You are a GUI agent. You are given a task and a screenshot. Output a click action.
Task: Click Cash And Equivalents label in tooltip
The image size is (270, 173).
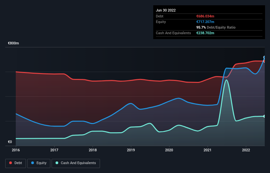173,33
